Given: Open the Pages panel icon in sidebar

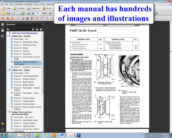Looking at the screenshot, I should coord(3,24).
